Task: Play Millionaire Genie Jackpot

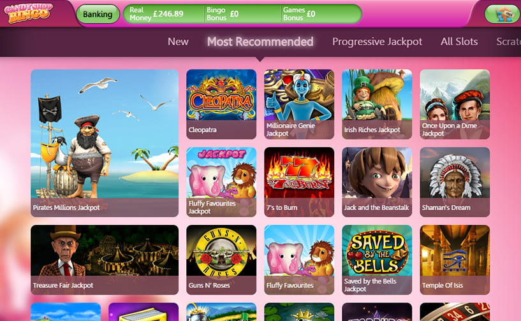Action: coord(299,104)
